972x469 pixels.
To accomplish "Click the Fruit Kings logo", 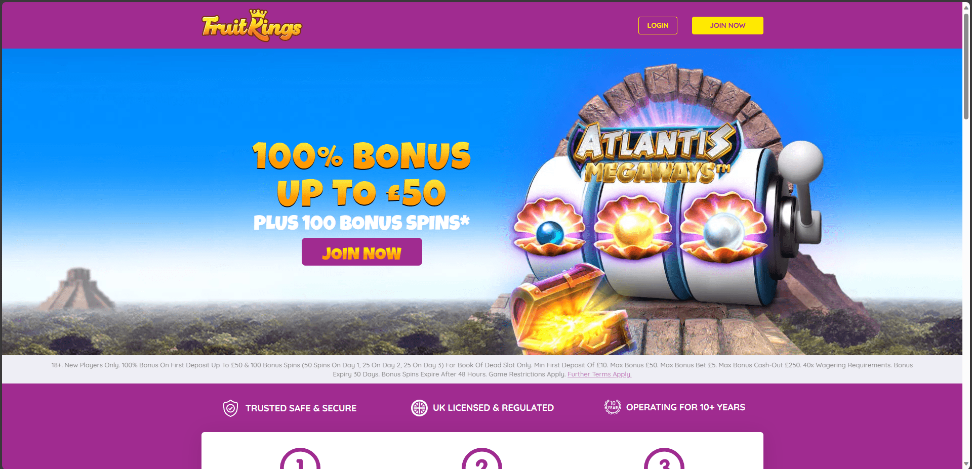I will point(252,25).
